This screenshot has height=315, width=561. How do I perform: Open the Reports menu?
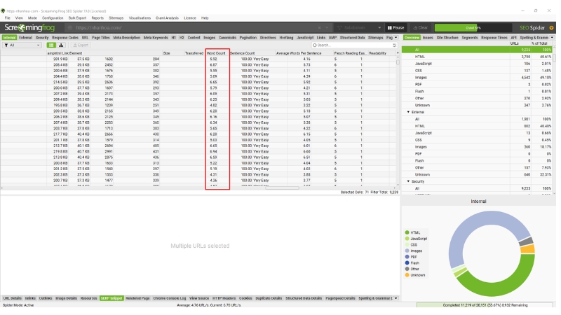coord(97,18)
